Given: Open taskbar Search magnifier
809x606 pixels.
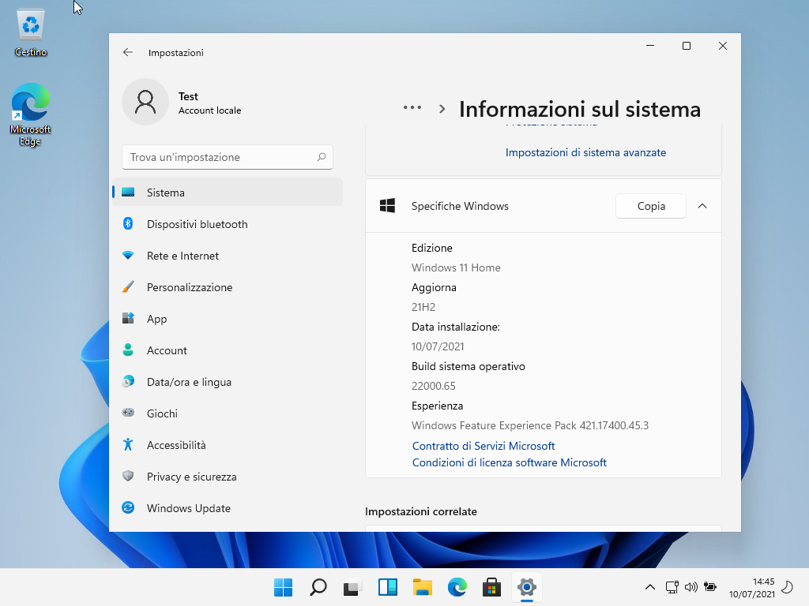Looking at the screenshot, I should [318, 587].
